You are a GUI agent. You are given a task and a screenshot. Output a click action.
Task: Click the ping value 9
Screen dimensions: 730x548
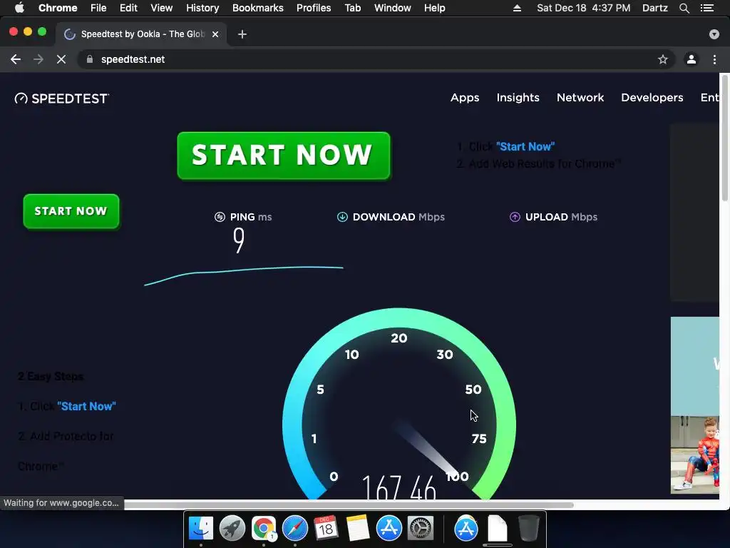pos(239,240)
